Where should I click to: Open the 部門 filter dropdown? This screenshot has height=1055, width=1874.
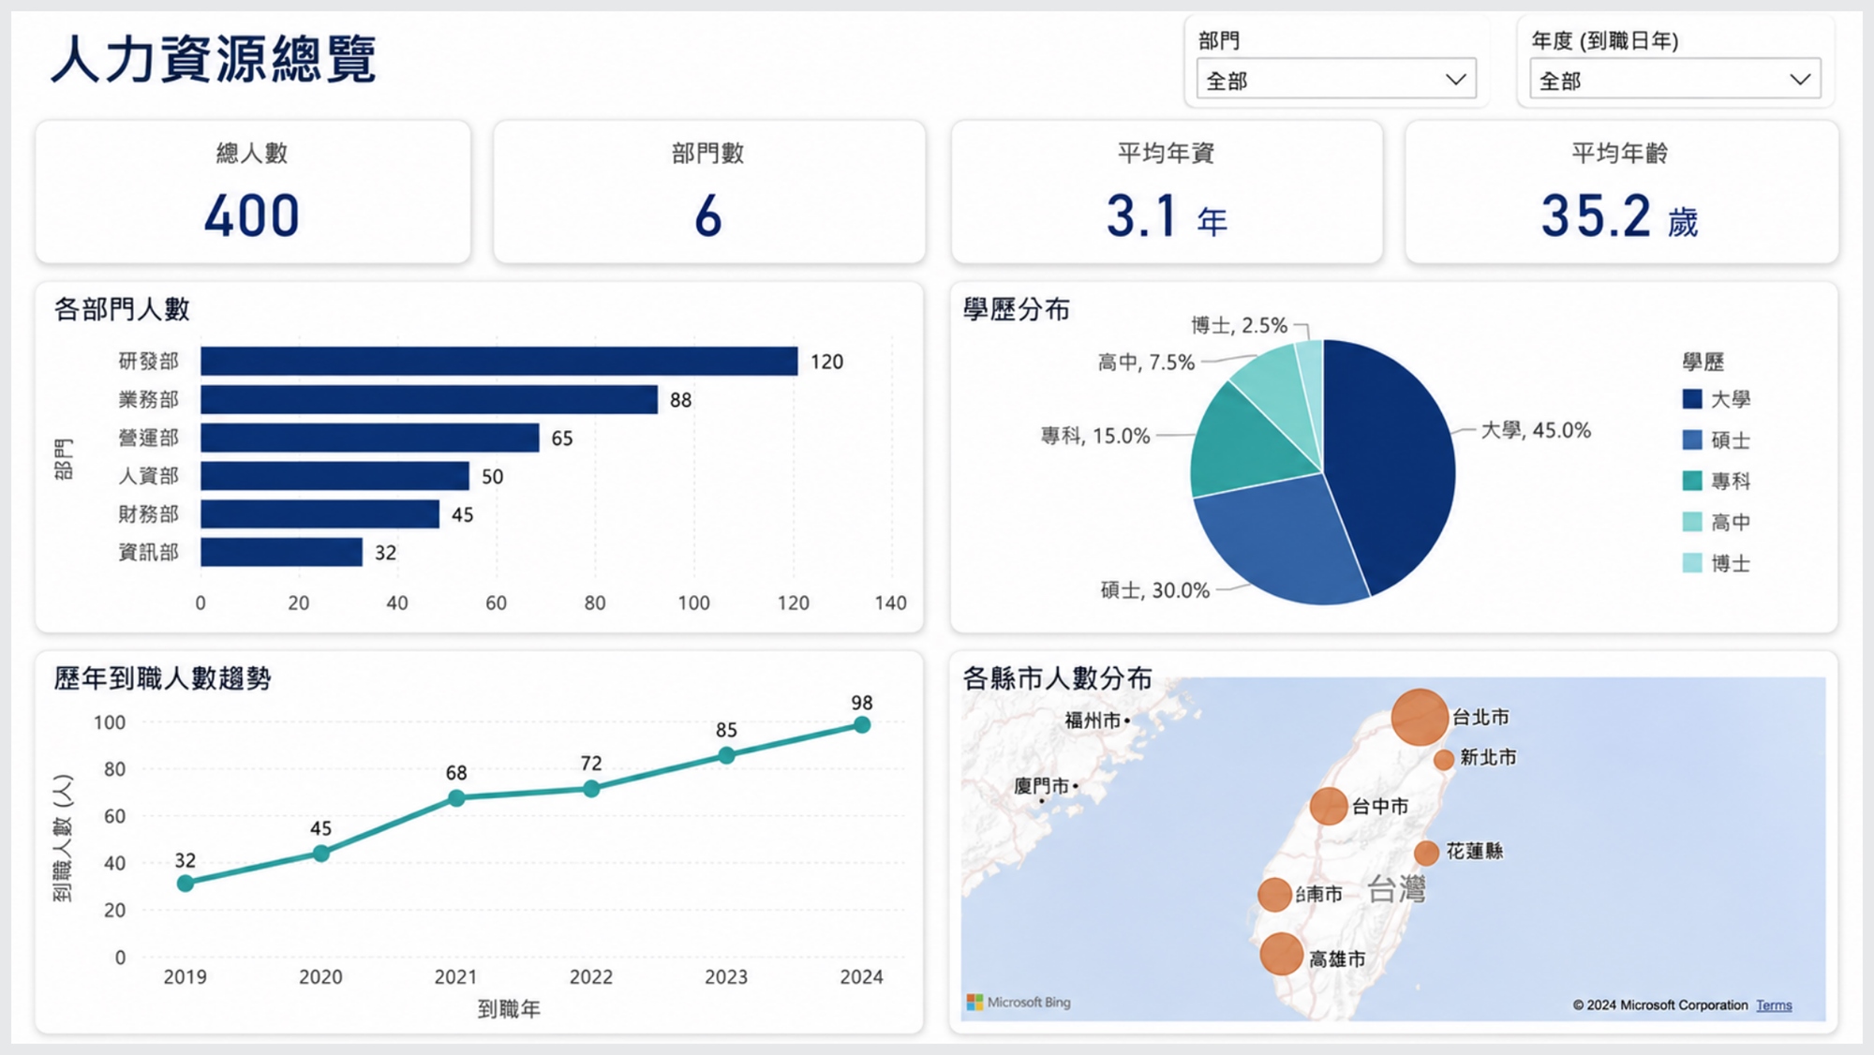[x=1336, y=80]
